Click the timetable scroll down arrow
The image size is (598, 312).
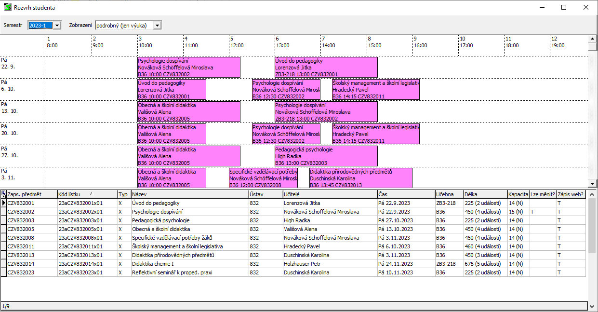coord(592,184)
